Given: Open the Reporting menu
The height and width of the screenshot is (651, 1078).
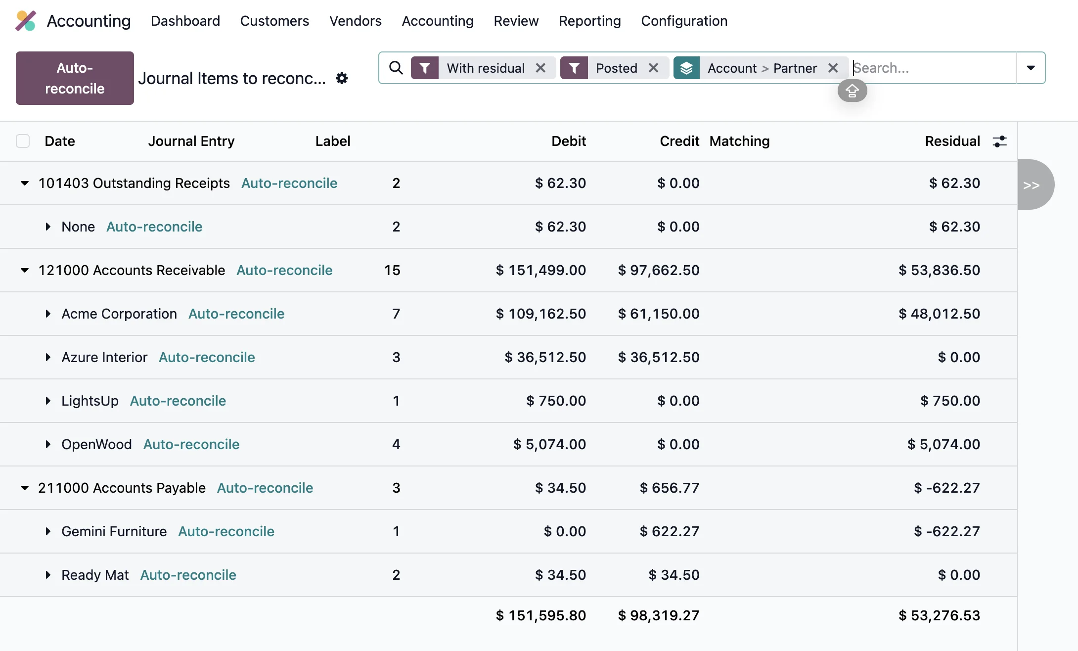Looking at the screenshot, I should point(589,21).
